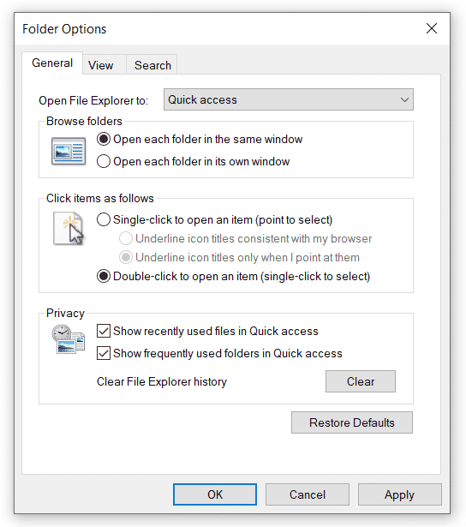Click Clear to erase File Explorer history
This screenshot has width=466, height=527.
point(361,381)
